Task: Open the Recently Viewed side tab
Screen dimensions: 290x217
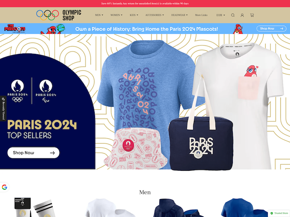Action: 3,108
